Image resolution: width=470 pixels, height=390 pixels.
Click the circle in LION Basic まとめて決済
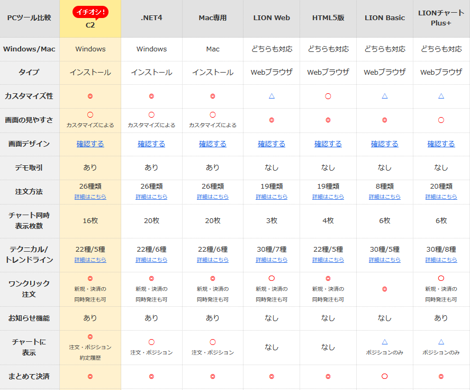(x=385, y=376)
